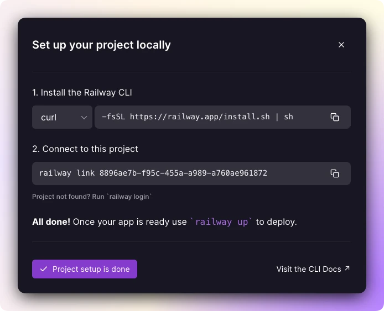Copy the curl install command
Image resolution: width=384 pixels, height=311 pixels.
335,117
